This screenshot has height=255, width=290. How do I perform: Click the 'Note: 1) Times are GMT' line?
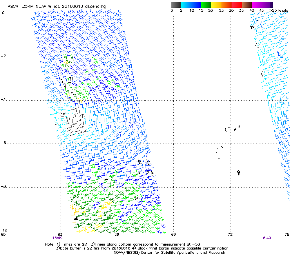point(122,244)
